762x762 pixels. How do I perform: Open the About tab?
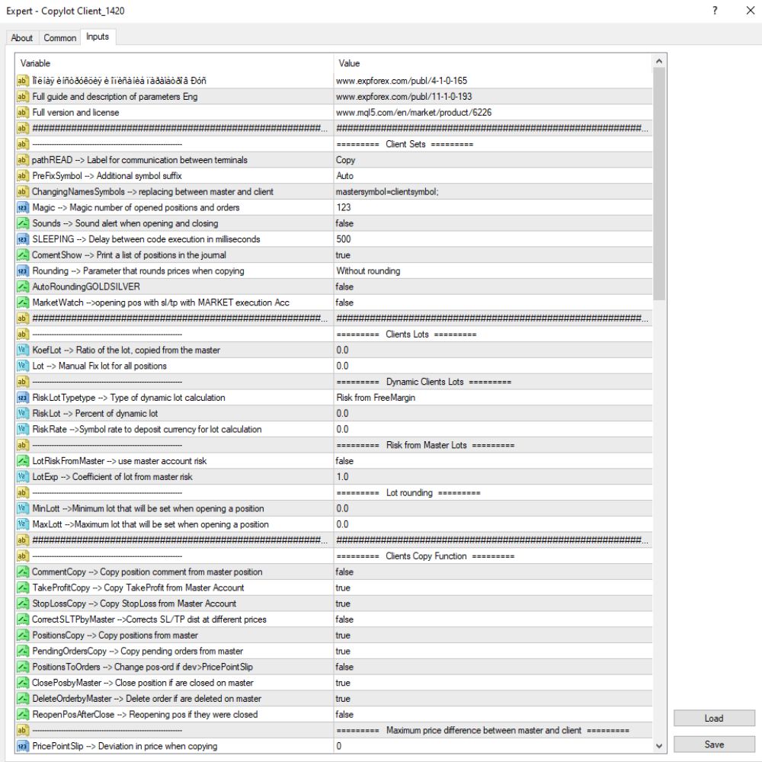22,38
